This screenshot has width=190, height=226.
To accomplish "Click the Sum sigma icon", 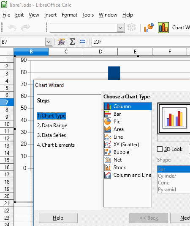I will pos(72,42).
